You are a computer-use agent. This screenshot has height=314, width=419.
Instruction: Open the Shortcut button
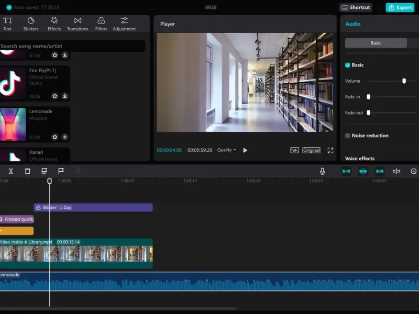[355, 7]
